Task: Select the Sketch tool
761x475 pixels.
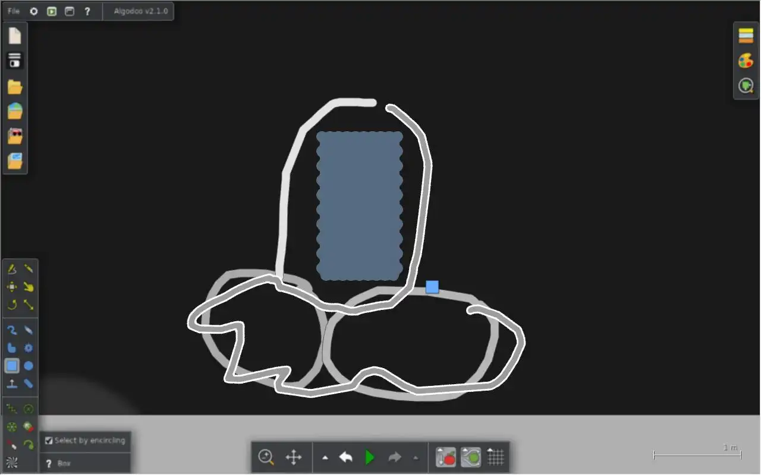Action: point(11,269)
